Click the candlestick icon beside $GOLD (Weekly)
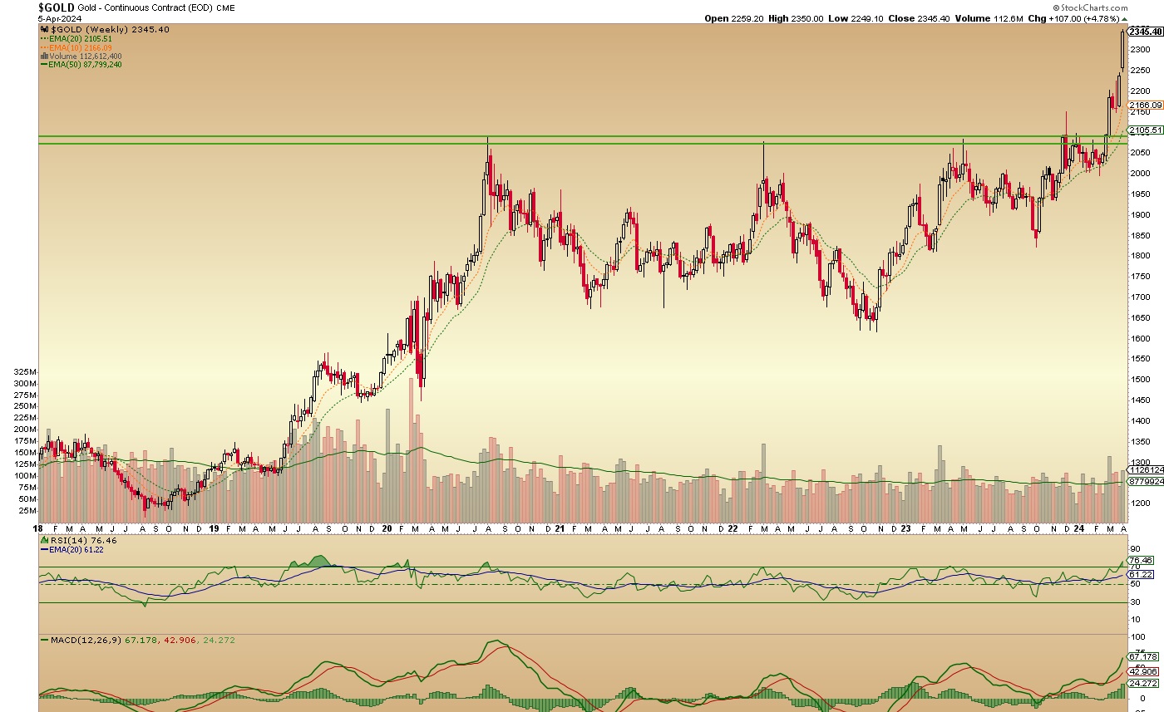 tap(44, 30)
